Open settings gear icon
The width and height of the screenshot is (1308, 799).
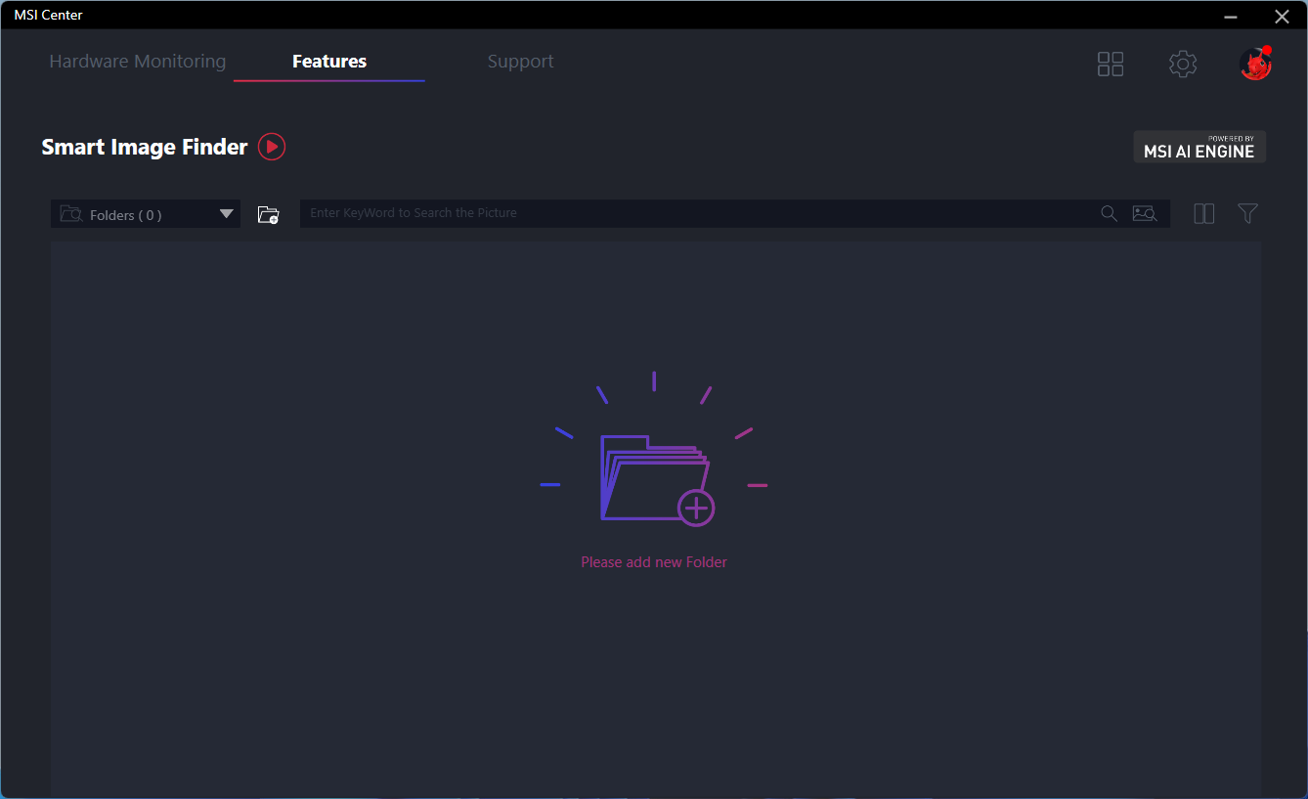pos(1183,65)
